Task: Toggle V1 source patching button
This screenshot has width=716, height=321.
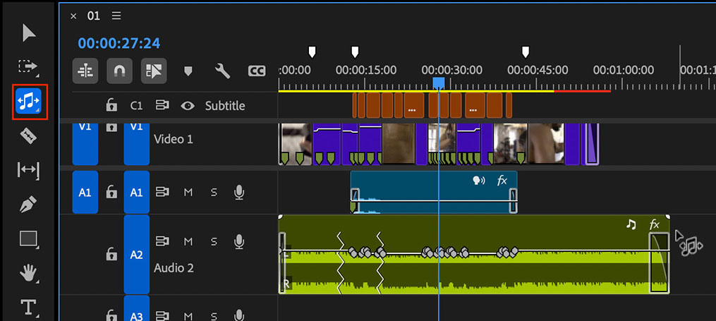Action: [x=85, y=144]
